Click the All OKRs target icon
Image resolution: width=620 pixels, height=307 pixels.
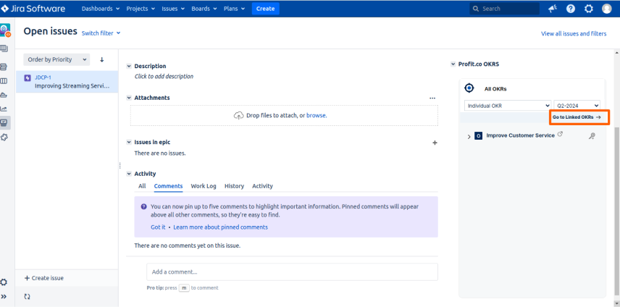point(469,88)
